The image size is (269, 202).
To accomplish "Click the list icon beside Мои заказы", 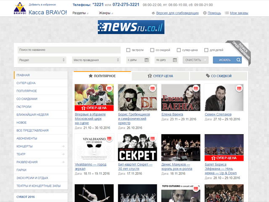I will (227, 13).
